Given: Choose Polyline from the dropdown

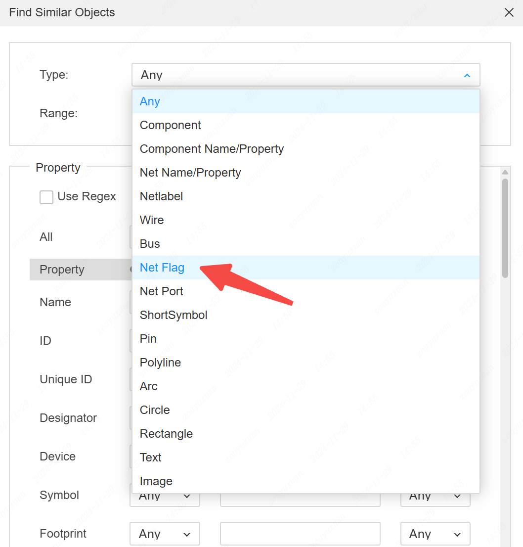Looking at the screenshot, I should [x=160, y=363].
